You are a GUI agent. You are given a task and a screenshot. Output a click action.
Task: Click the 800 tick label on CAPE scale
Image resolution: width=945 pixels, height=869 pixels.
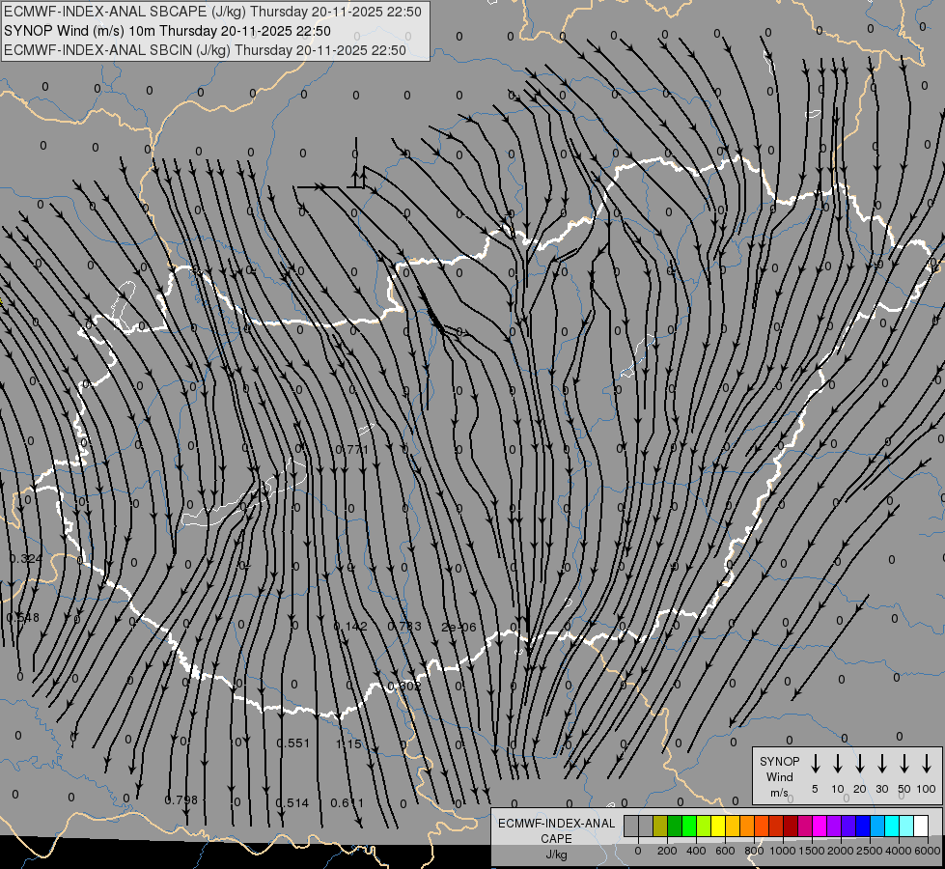[754, 851]
